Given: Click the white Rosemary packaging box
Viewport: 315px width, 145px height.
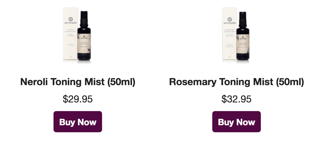Looking at the screenshot, I should point(229,34).
